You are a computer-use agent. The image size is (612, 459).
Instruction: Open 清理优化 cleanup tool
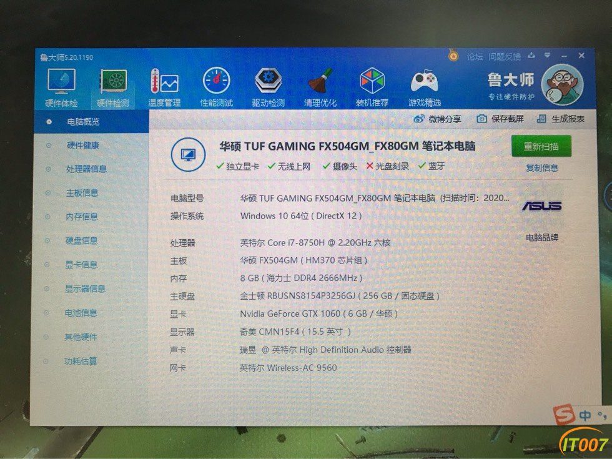320,88
